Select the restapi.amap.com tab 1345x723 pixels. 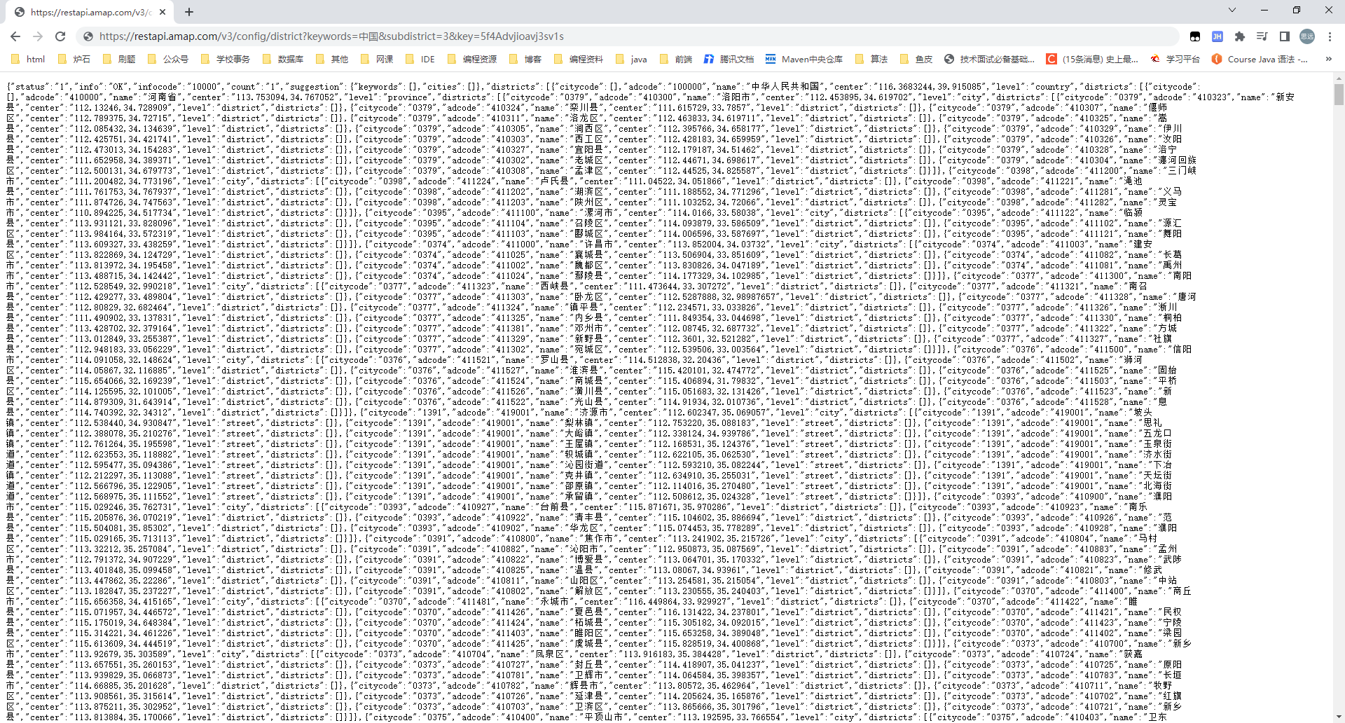tap(84, 11)
